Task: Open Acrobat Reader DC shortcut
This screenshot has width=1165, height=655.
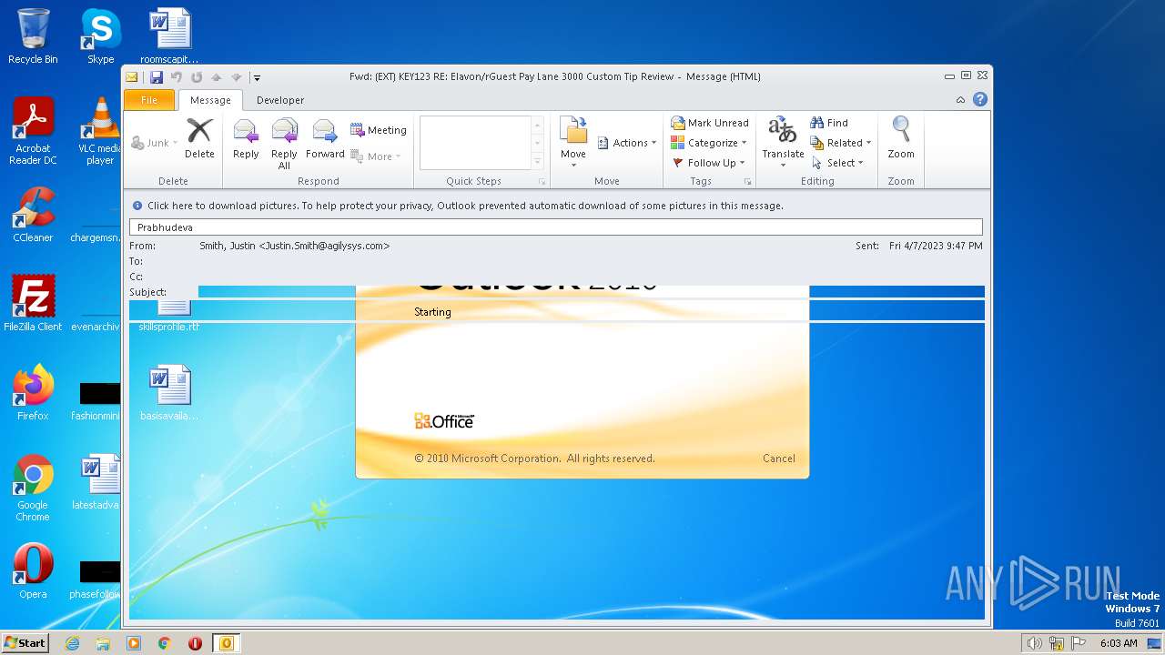Action: coord(33,131)
